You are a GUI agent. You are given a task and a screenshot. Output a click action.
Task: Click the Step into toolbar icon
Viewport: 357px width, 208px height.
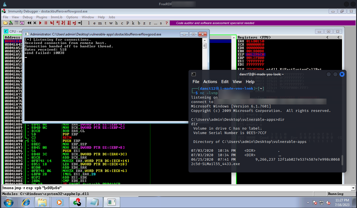point(51,23)
